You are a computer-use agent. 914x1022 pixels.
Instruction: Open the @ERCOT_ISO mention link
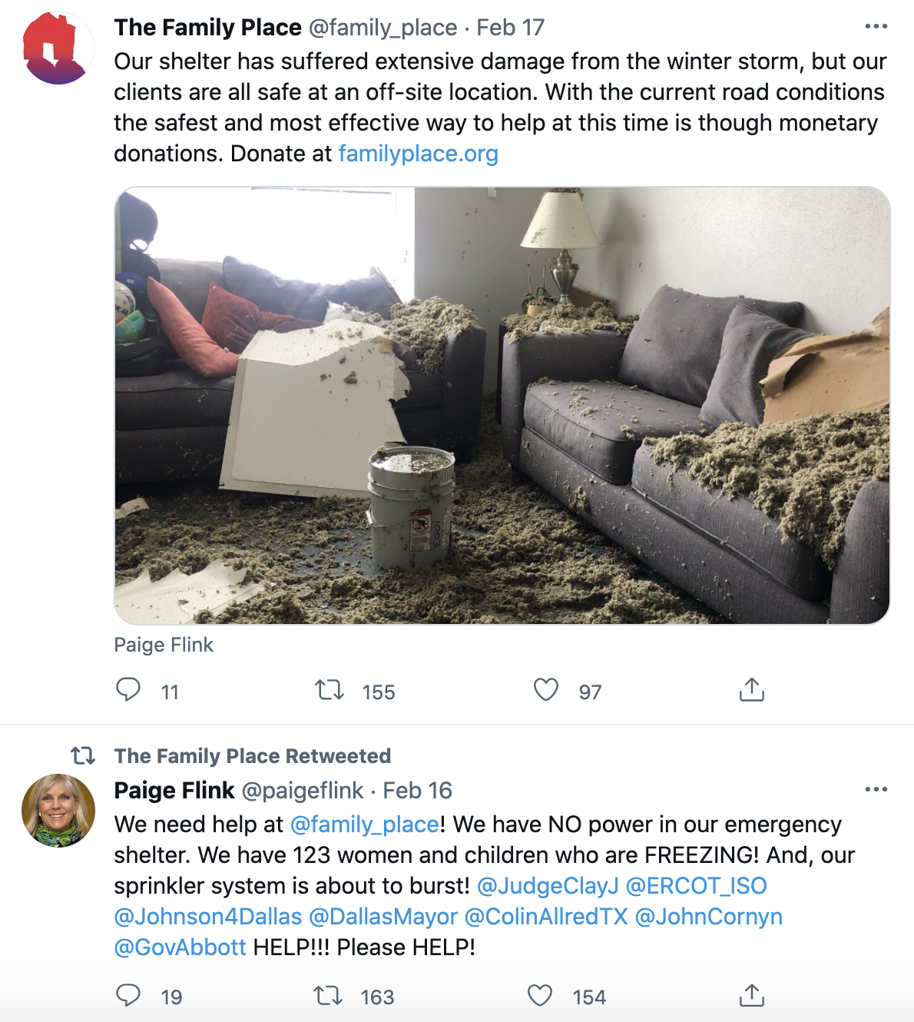click(x=697, y=886)
